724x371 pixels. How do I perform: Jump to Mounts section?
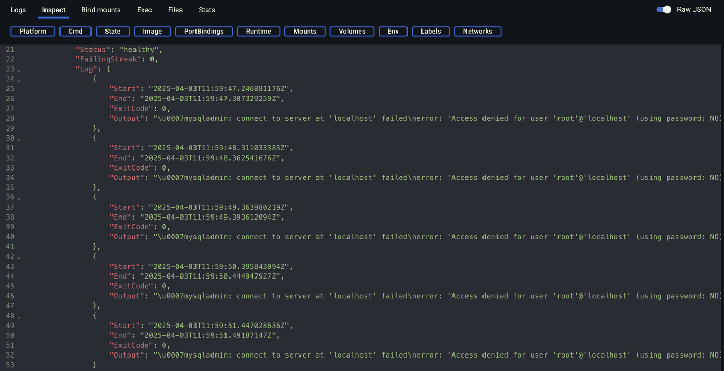(305, 32)
